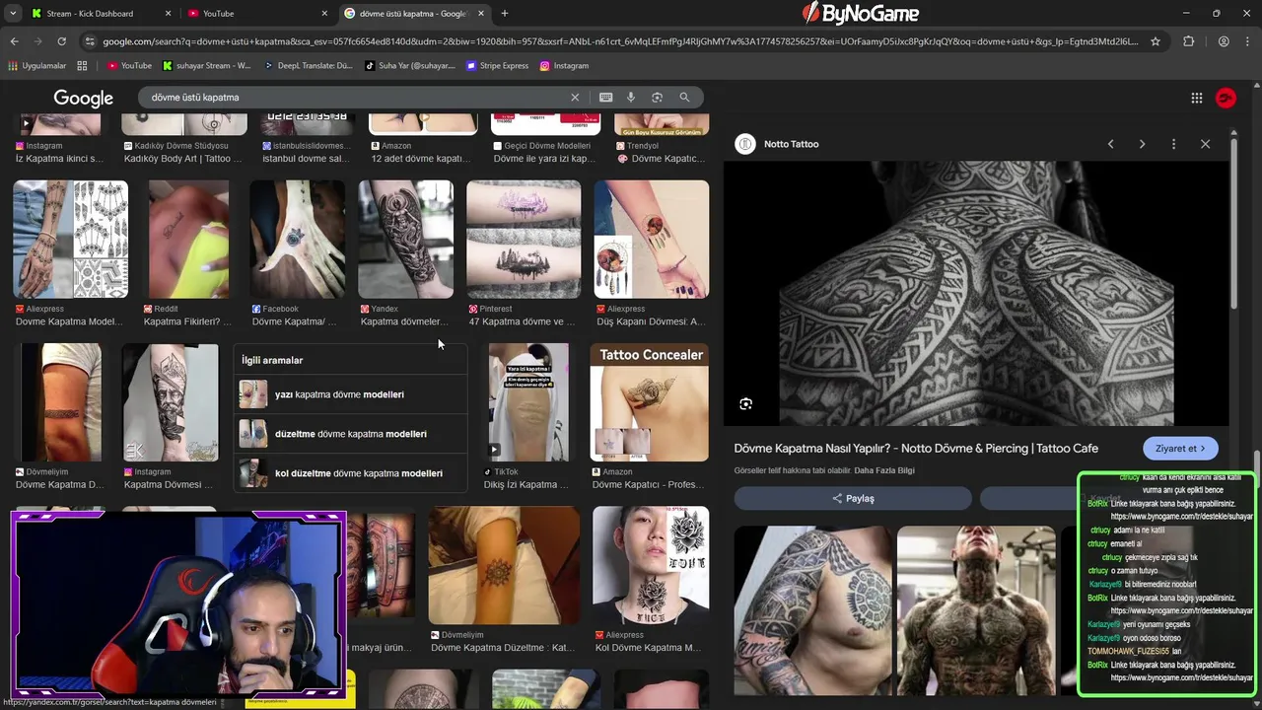
Task: Select düzeltme dövme kapatma modelleri suggestion
Action: click(350, 434)
